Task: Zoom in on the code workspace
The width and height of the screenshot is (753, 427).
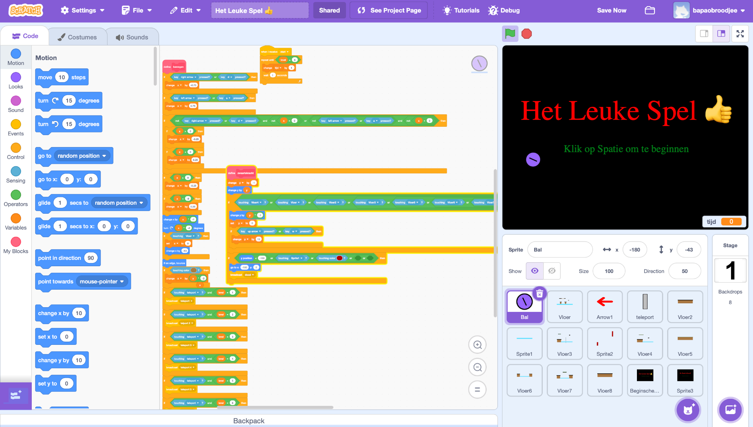Action: click(477, 345)
